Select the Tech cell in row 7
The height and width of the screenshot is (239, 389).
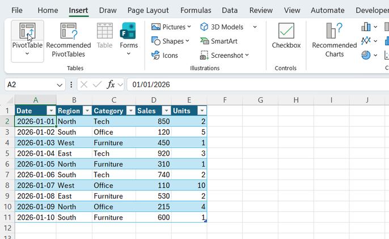click(114, 174)
